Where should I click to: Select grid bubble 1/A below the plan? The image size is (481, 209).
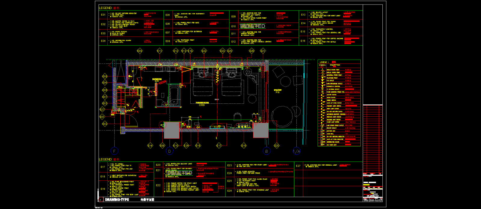click(x=296, y=151)
